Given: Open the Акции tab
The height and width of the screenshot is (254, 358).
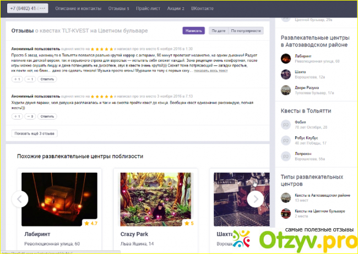Looking at the screenshot, I should coord(176,8).
